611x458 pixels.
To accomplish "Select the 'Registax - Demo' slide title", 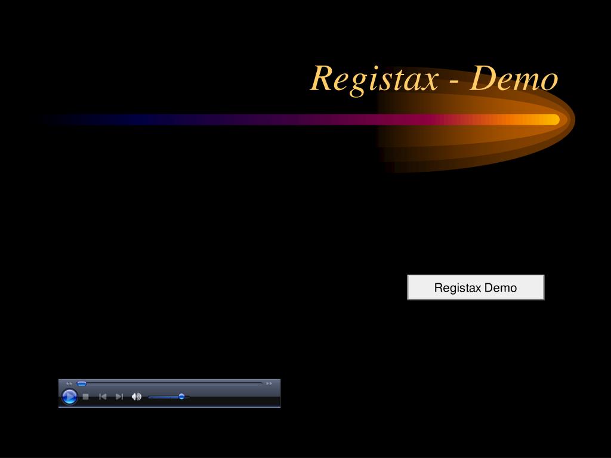I will pos(434,79).
